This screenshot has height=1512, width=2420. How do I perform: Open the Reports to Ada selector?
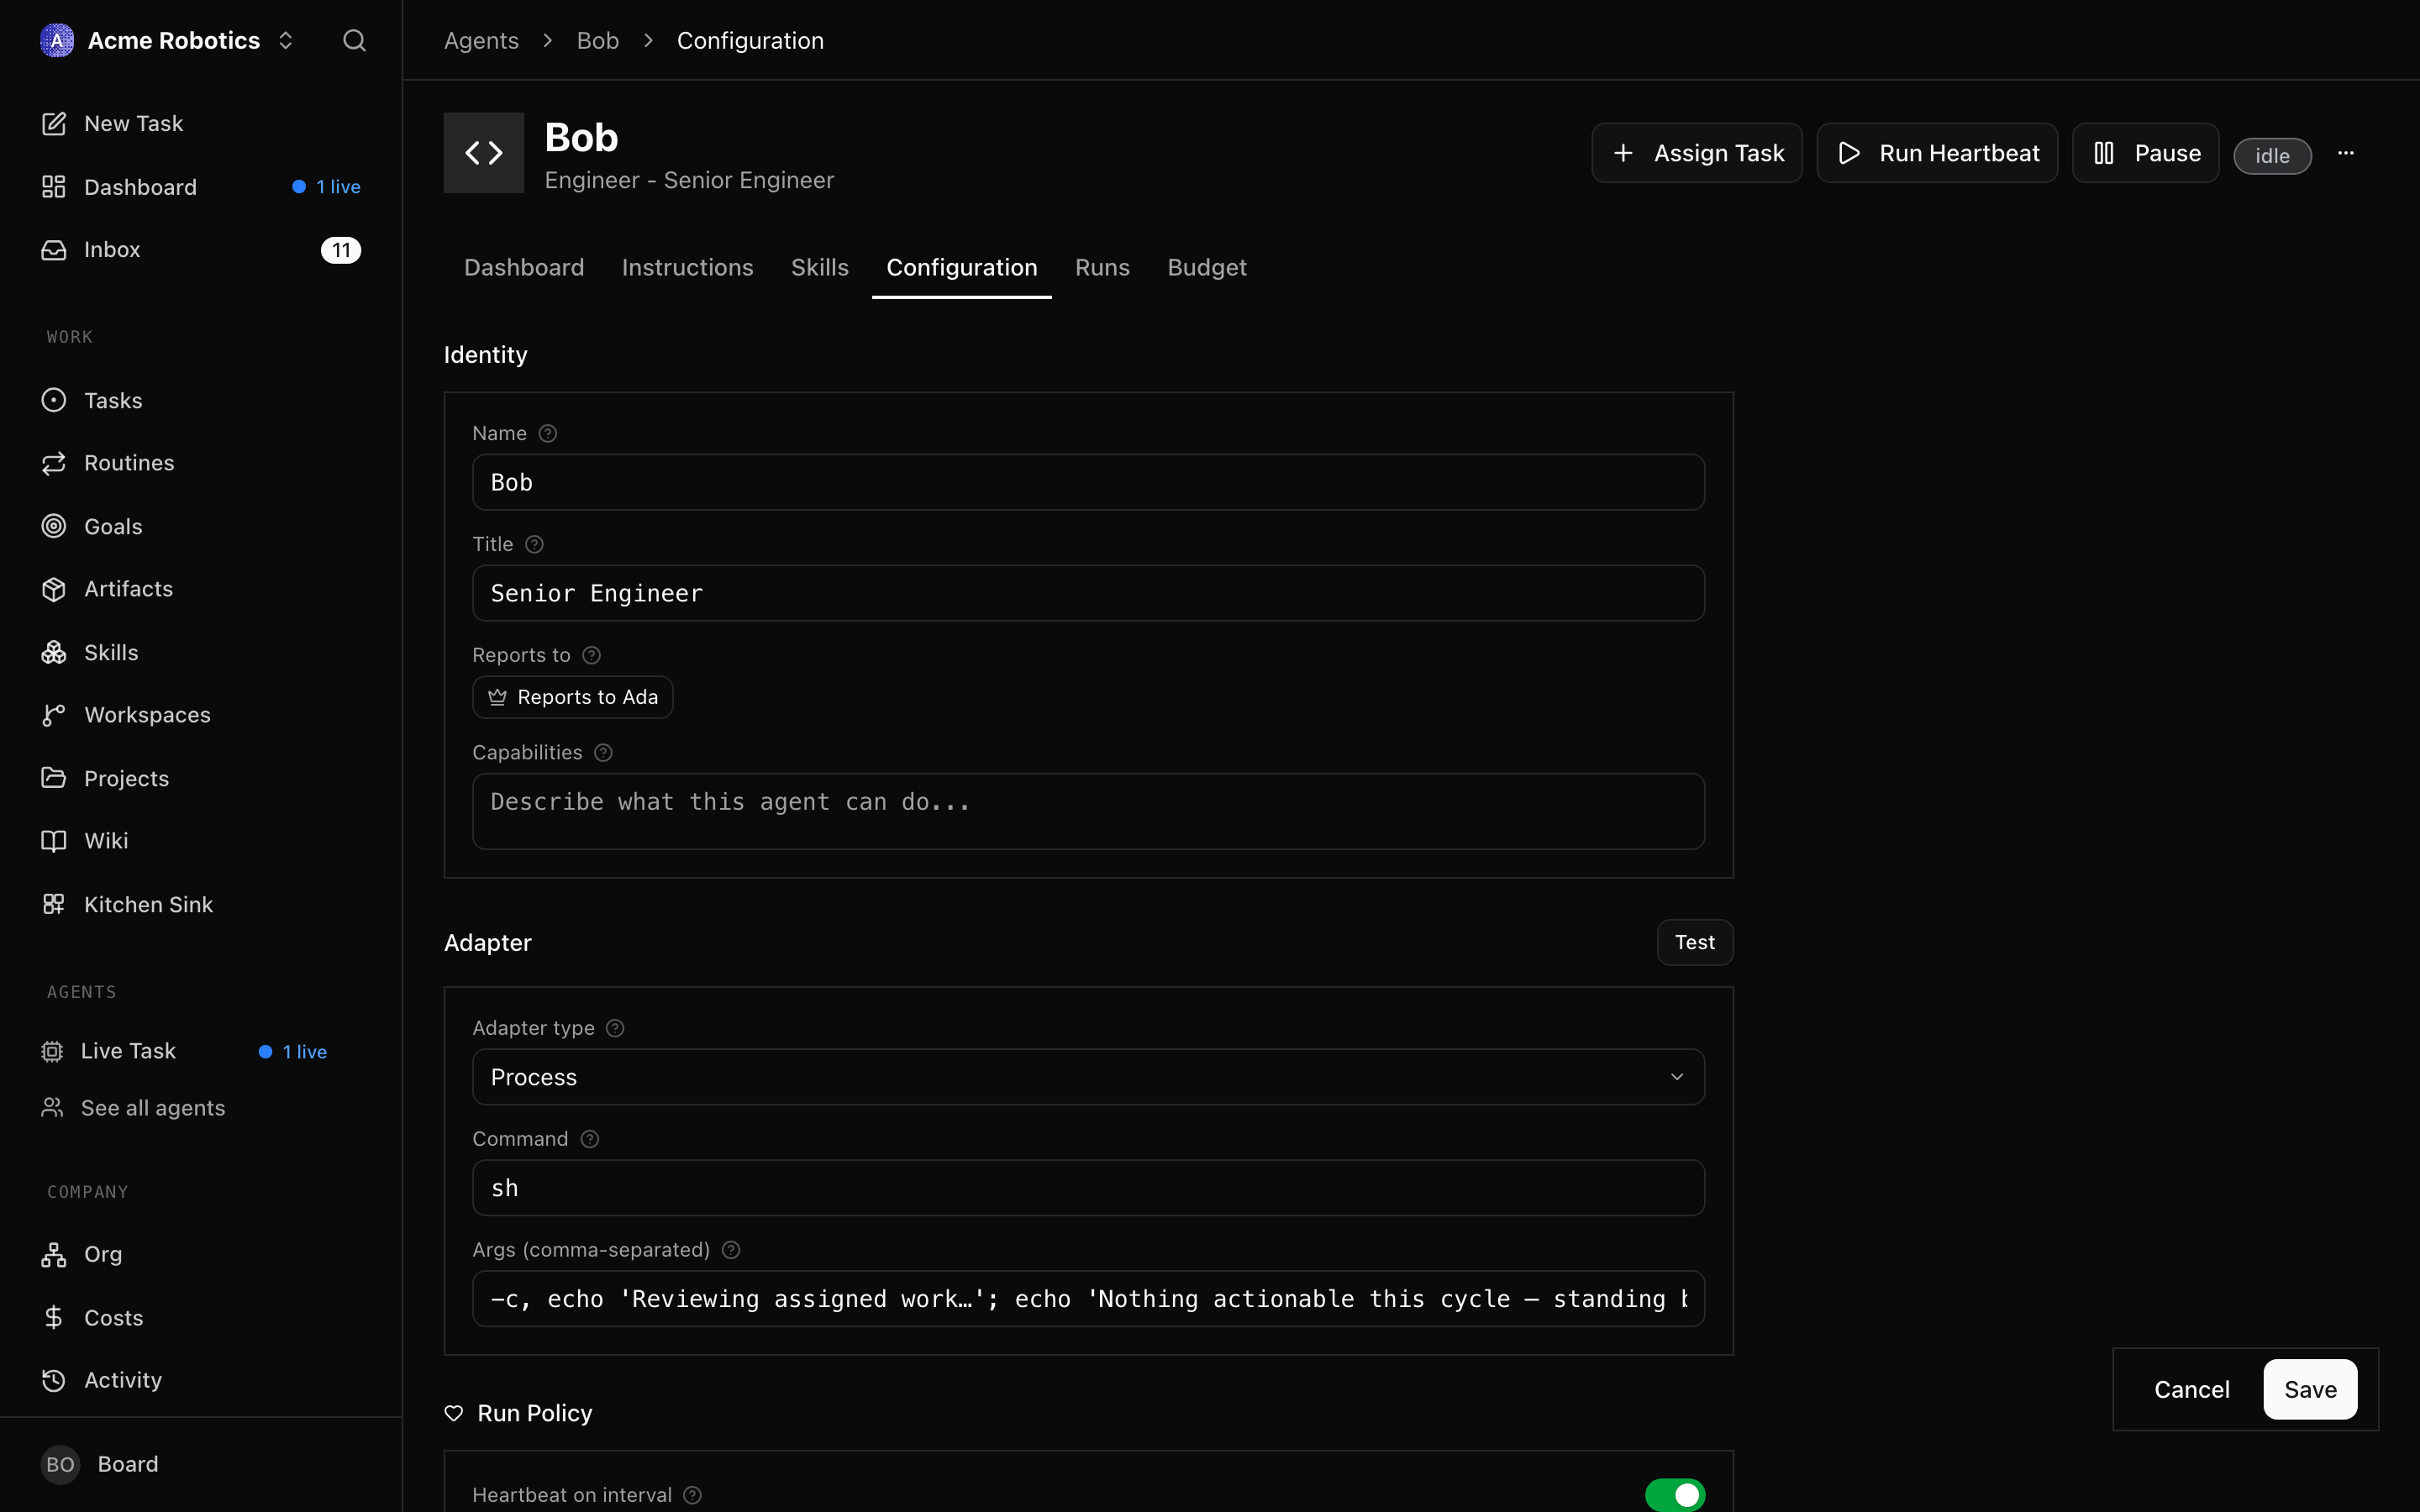[x=573, y=697]
